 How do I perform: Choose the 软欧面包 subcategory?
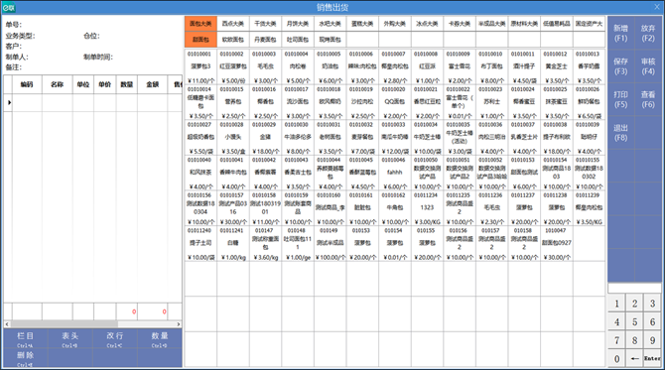pyautogui.click(x=233, y=40)
